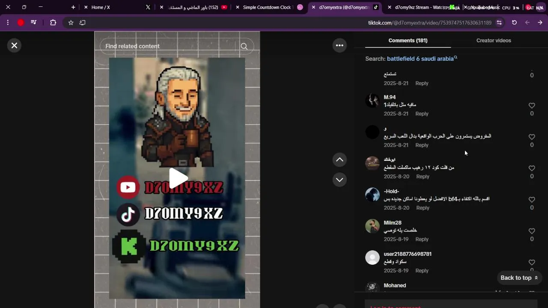Open the media control playlist icon

coord(33,23)
